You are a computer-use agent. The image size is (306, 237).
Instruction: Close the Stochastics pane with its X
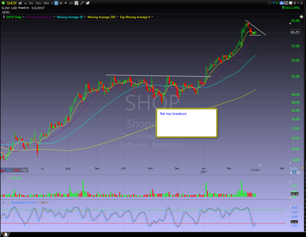(x=3, y=202)
